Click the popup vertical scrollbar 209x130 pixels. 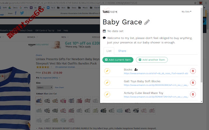click(x=201, y=45)
